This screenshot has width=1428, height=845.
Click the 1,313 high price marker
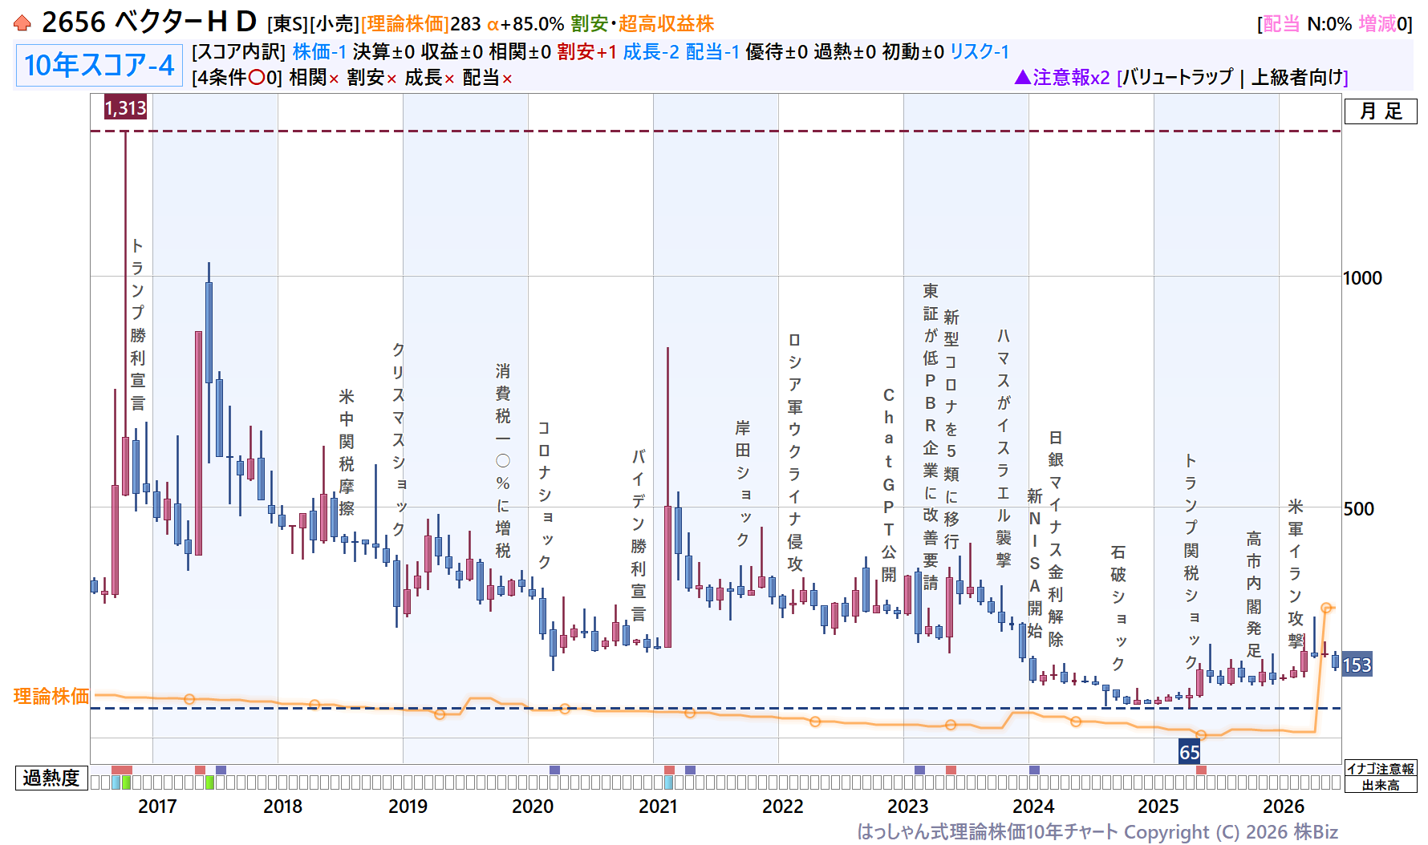(x=125, y=107)
